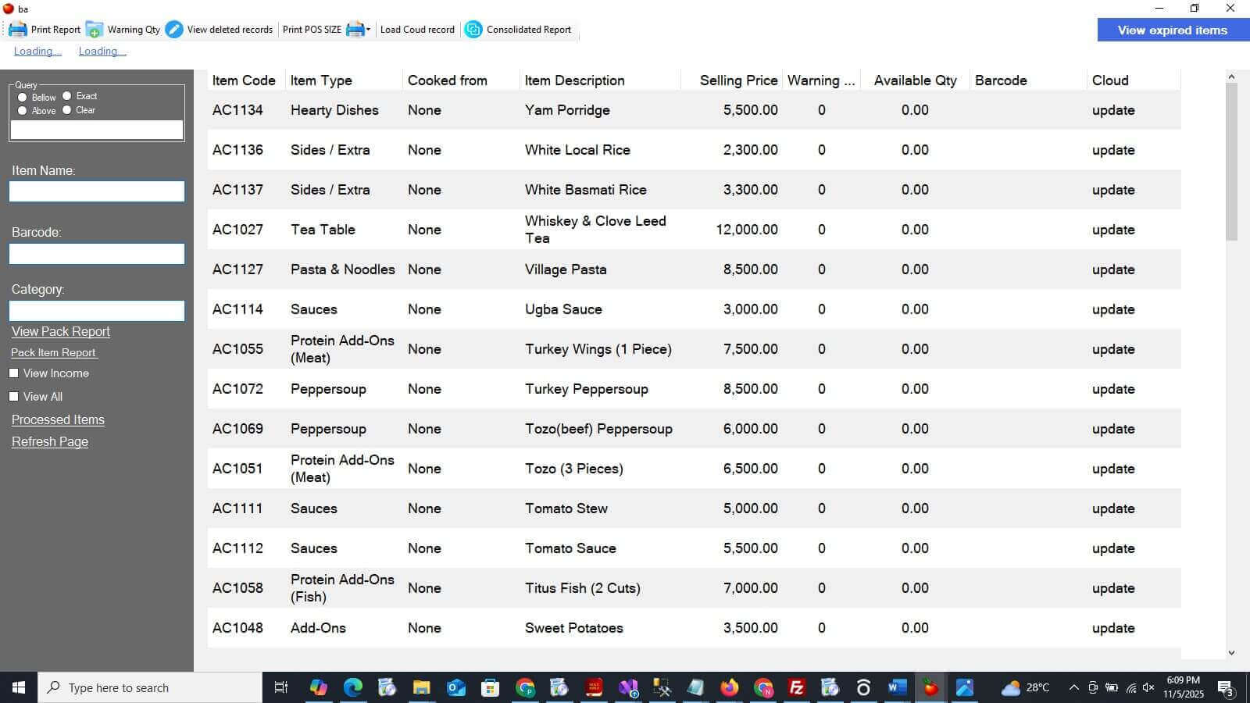Image resolution: width=1250 pixels, height=703 pixels.
Task: Select the Bellow query radio button
Action: pos(23,98)
